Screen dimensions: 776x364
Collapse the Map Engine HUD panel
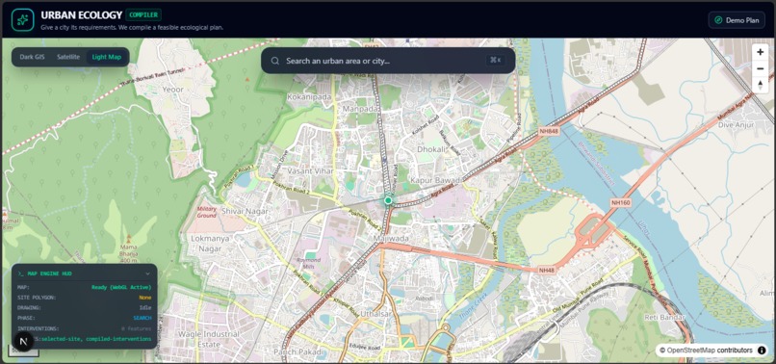147,273
